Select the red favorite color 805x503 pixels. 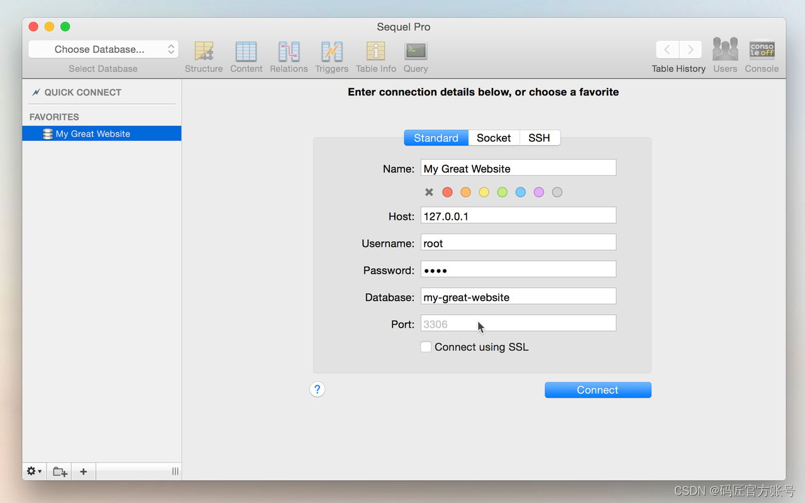(x=447, y=192)
